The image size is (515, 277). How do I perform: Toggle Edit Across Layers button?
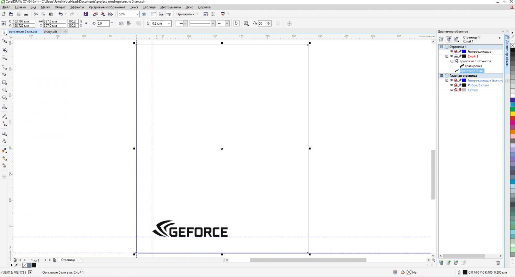coord(449,39)
